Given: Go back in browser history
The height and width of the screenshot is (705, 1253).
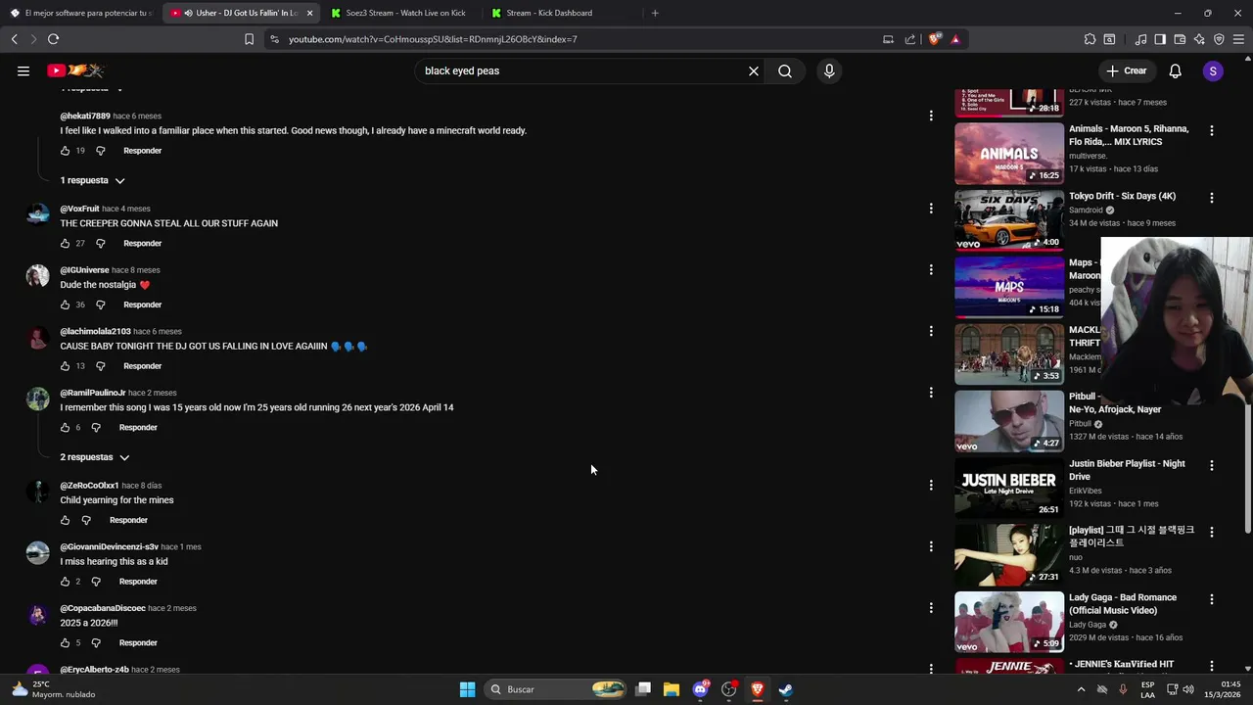Looking at the screenshot, I should coord(14,39).
